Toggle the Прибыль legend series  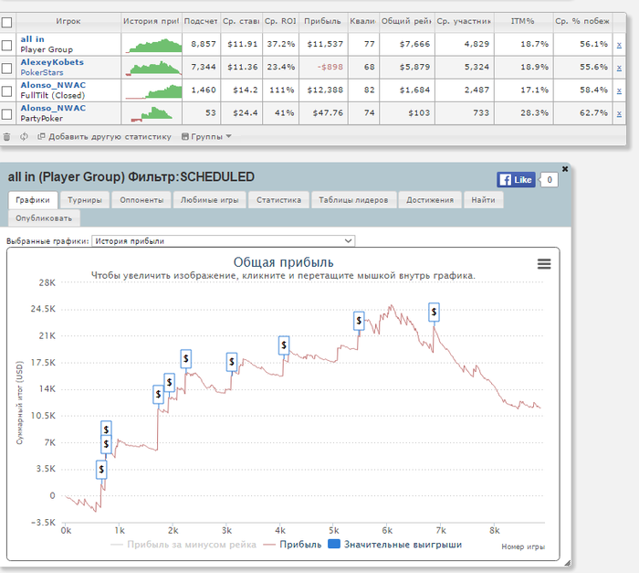[x=293, y=545]
